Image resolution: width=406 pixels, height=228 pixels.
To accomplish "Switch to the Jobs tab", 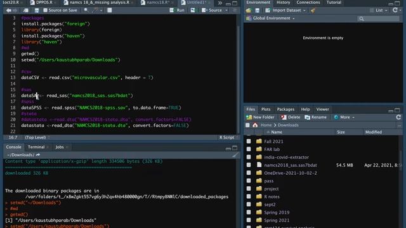I will pyautogui.click(x=60, y=147).
